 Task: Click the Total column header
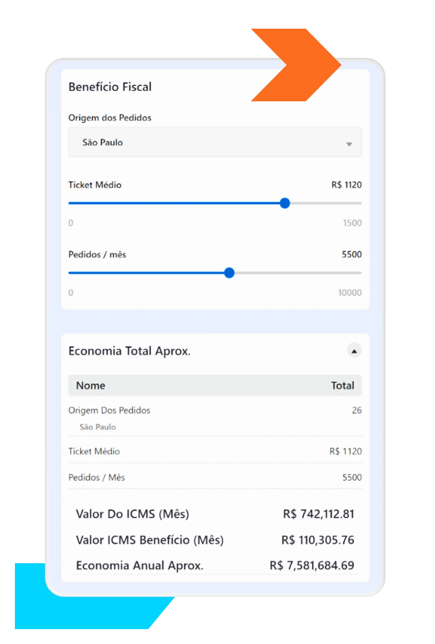[x=342, y=386]
